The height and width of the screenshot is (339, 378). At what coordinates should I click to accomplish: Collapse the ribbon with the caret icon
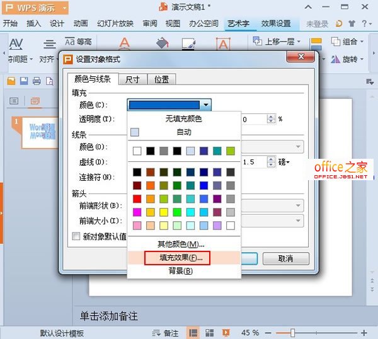[x=308, y=7]
